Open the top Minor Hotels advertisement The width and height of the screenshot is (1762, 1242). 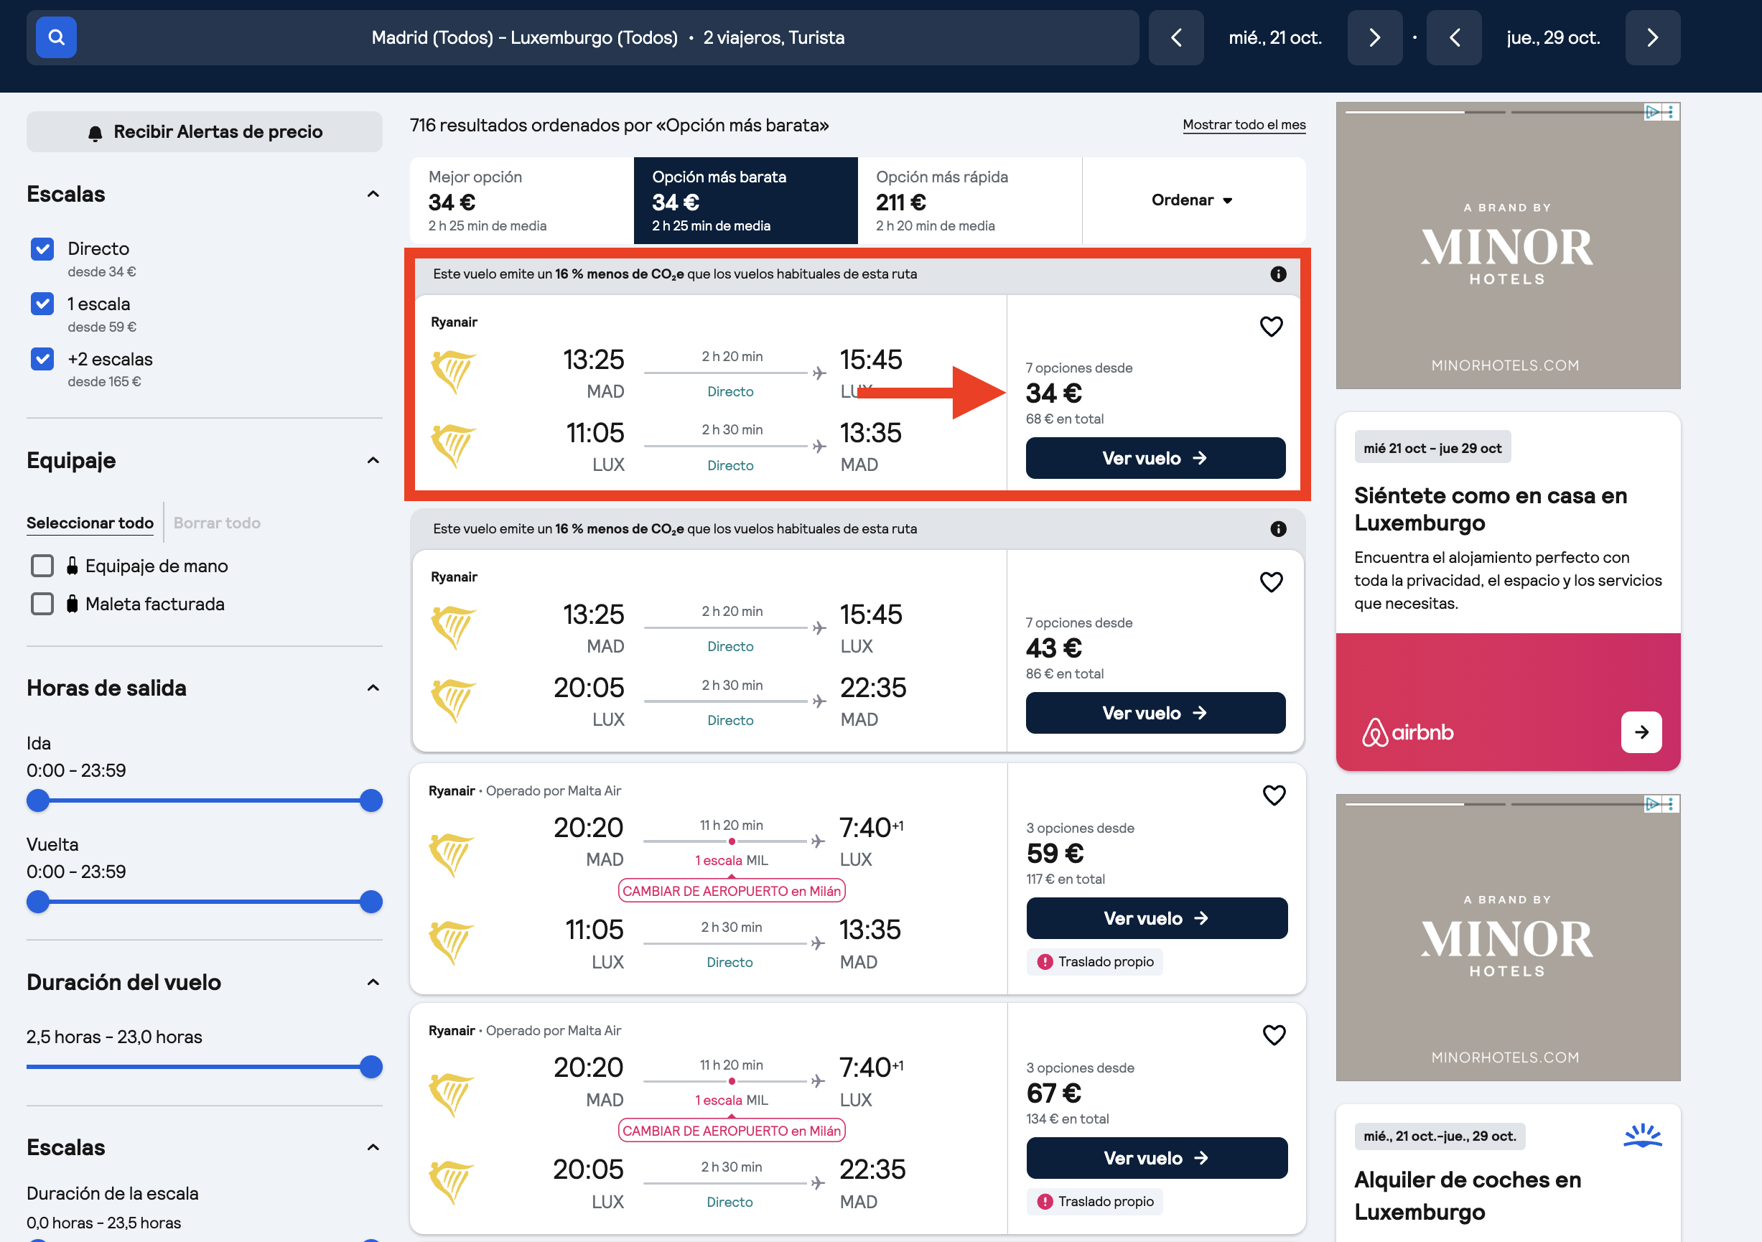(x=1507, y=246)
